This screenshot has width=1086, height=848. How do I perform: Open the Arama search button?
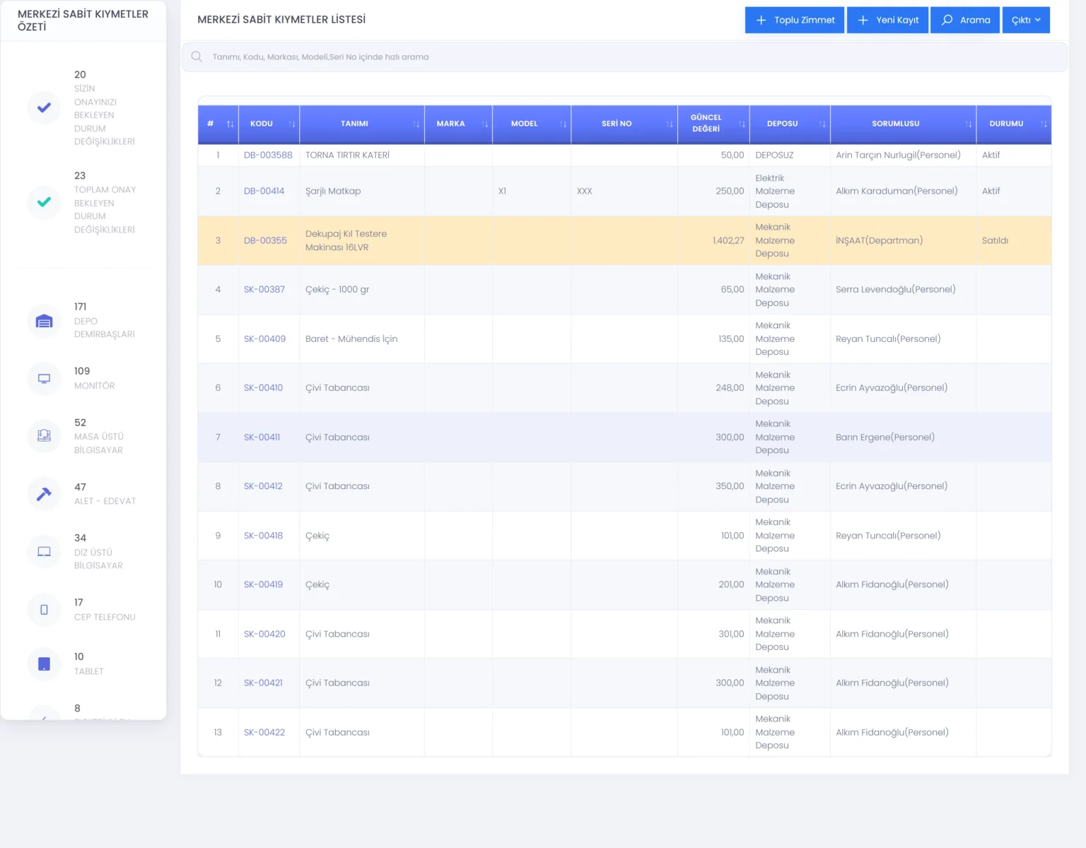click(965, 20)
